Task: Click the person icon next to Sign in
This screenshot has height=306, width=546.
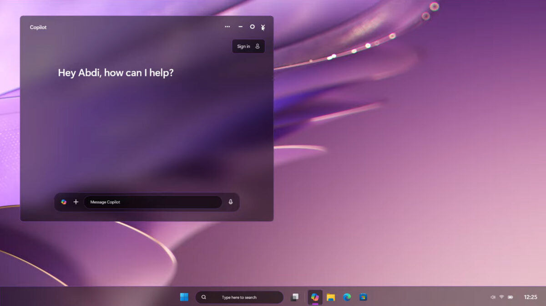Action: pyautogui.click(x=257, y=46)
